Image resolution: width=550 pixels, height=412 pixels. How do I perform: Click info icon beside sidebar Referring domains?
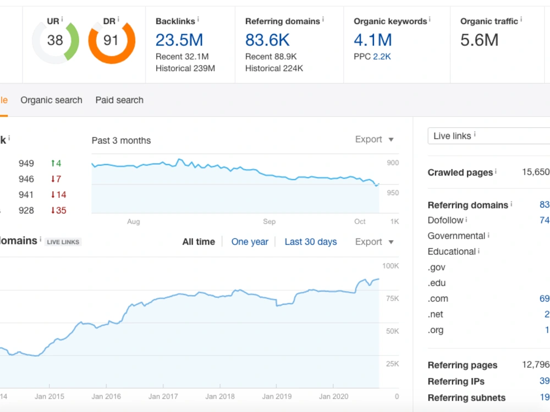point(511,204)
